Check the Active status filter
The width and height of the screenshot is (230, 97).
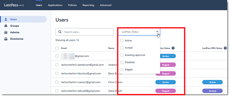[x=122, y=40]
